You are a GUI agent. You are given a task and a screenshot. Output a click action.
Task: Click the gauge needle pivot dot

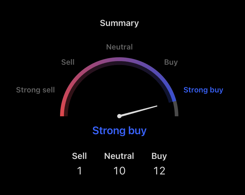[120, 116]
